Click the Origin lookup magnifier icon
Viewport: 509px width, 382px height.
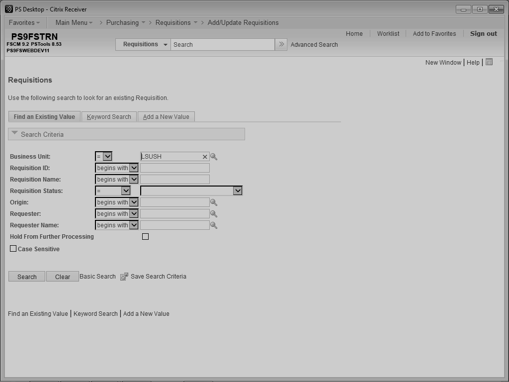coord(214,202)
